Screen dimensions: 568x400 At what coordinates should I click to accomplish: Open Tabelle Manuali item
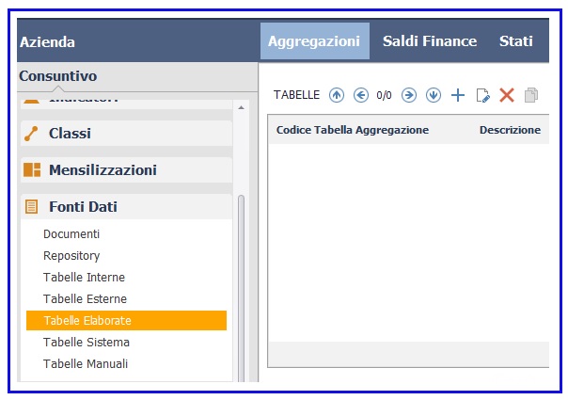coord(86,363)
